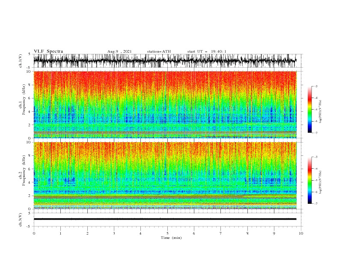Click the time axis tick label '8'

247,233
